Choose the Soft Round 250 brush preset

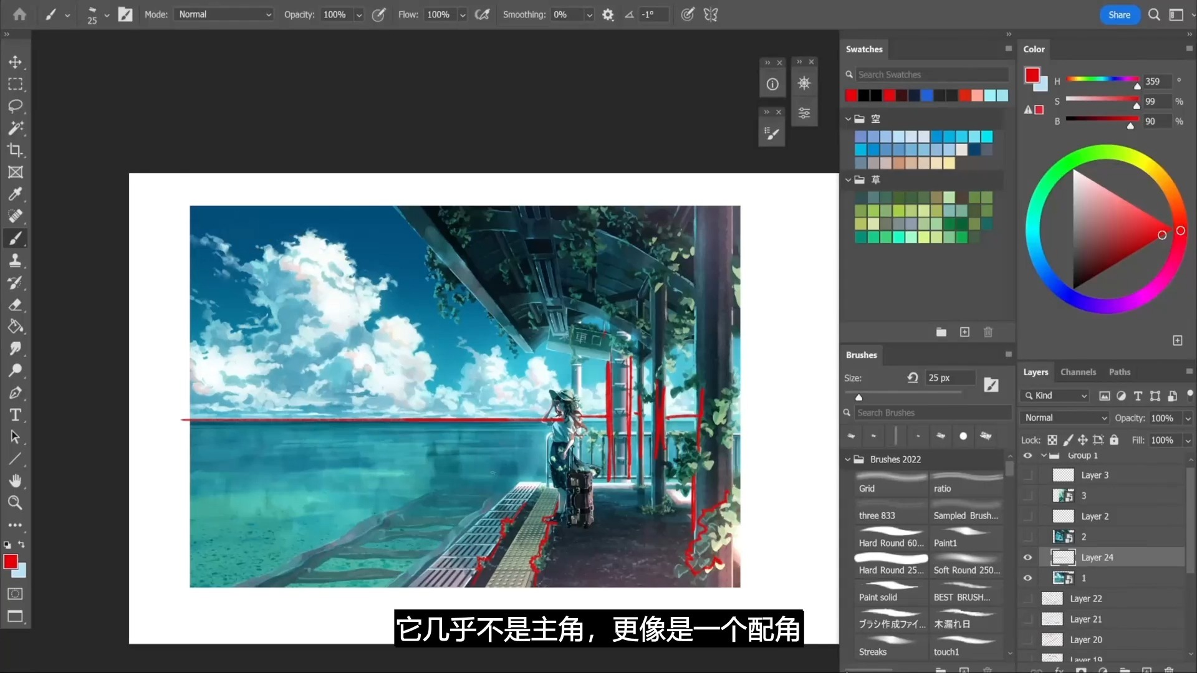coord(966,563)
